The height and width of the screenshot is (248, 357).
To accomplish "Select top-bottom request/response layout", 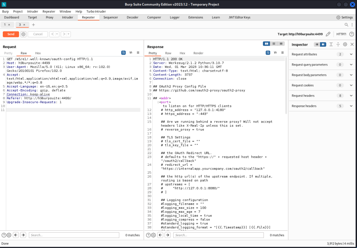I will coord(274,44).
